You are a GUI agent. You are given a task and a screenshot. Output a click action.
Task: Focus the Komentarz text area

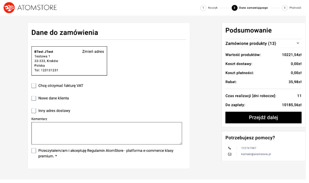107,133
